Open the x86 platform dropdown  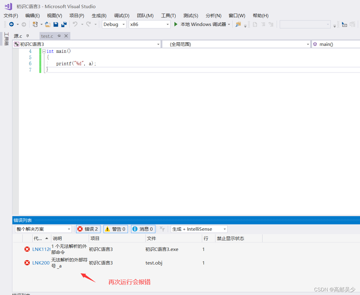[x=149, y=24]
